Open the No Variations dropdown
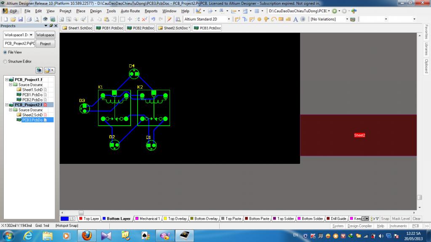The image size is (431, 242). 347,19
